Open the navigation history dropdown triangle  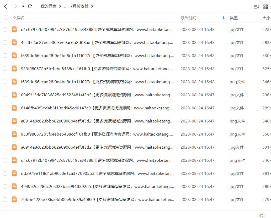click(23, 7)
